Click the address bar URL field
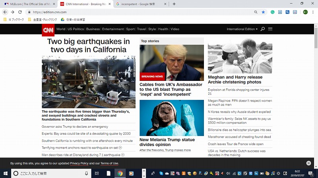Image resolution: width=318 pixels, height=178 pixels. [140, 12]
